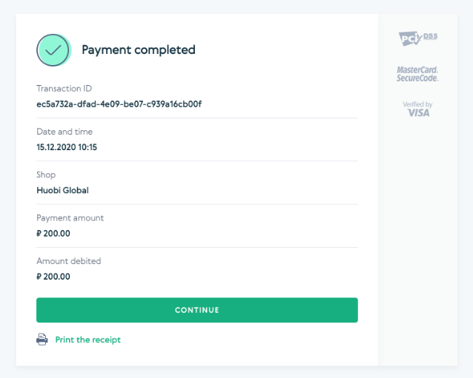Click the Payment completed heading

point(139,50)
